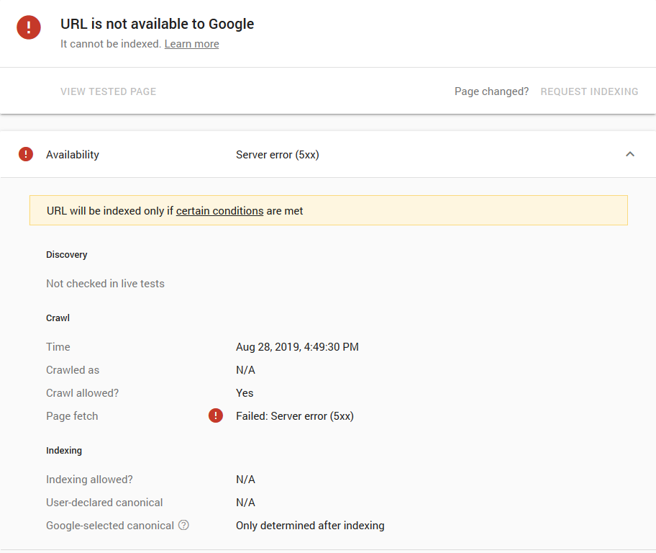Screen dimensions: 656x553
Task: Click REQUEST INDEXING
Action: pos(589,91)
